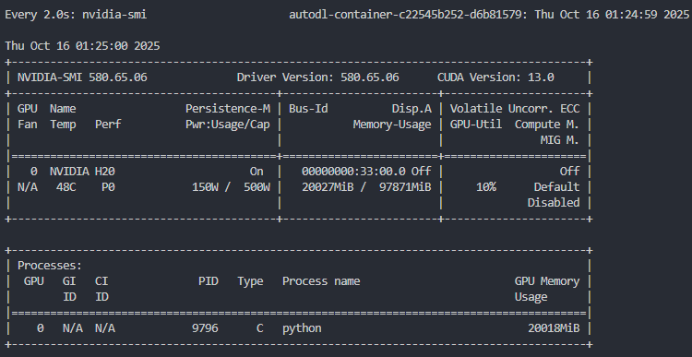Select the compute mode 'Default'
Screen dimensions: 692x357
pyautogui.click(x=556, y=187)
